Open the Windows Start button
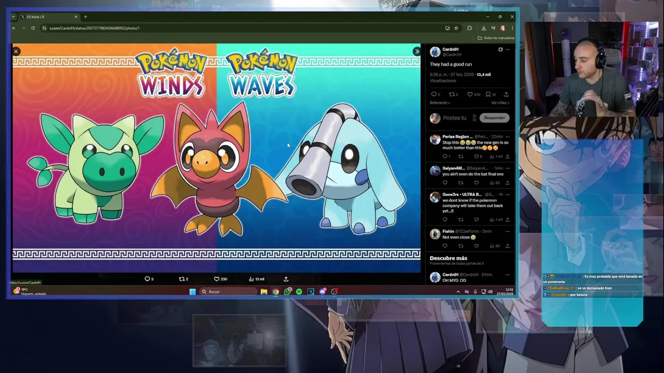Screen dimensions: 664x373 click(192, 292)
